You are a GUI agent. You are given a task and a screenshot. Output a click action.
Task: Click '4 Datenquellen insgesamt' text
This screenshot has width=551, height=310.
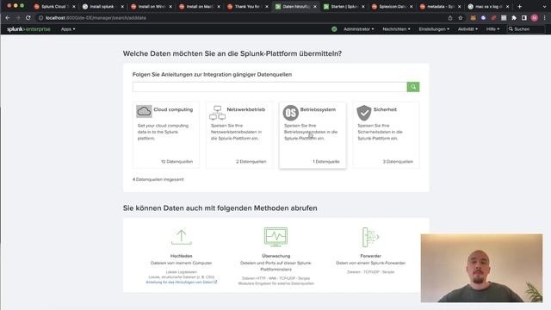[158, 180]
